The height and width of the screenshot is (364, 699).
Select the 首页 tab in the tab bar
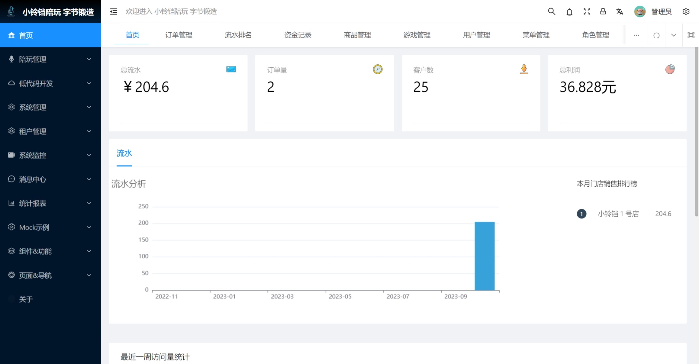132,35
